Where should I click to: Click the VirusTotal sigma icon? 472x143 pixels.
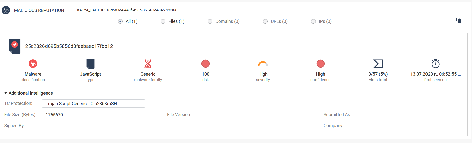point(378,64)
